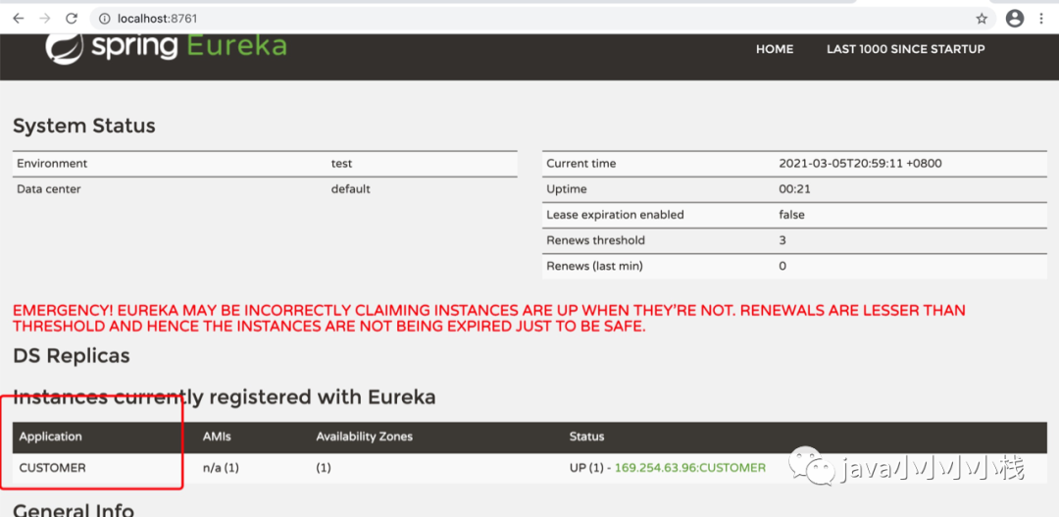
Task: Select the 'UP (1) -' status text
Action: (590, 468)
